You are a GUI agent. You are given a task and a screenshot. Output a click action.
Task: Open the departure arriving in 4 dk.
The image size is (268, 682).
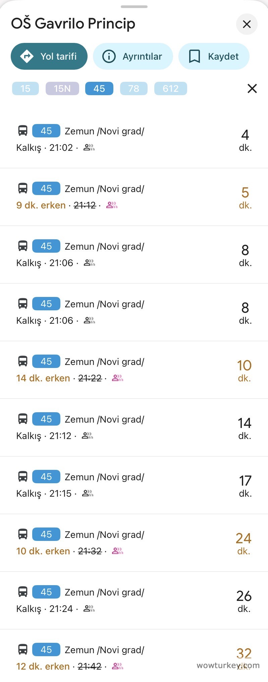point(134,139)
